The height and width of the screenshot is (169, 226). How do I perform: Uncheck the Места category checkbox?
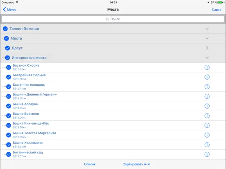tap(6, 38)
